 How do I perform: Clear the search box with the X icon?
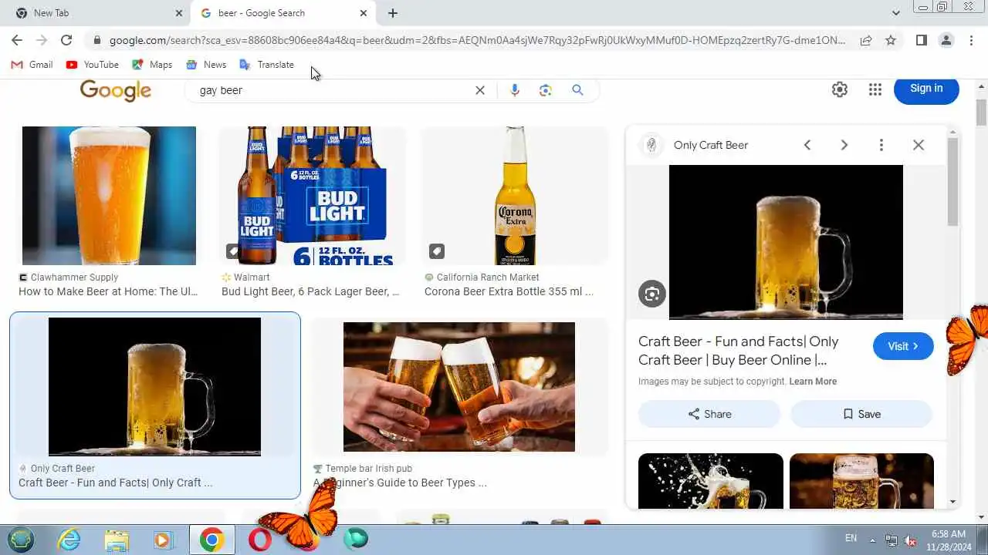coord(480,90)
